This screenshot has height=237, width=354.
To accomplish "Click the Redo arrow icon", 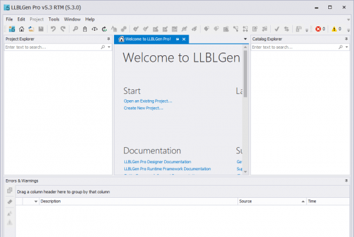I will coord(63,29).
